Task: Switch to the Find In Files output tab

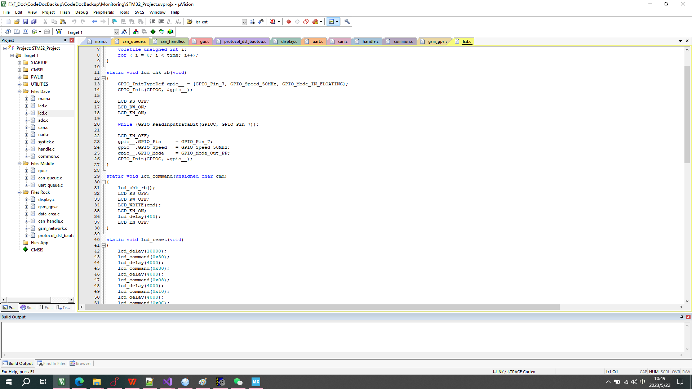Action: [52, 363]
